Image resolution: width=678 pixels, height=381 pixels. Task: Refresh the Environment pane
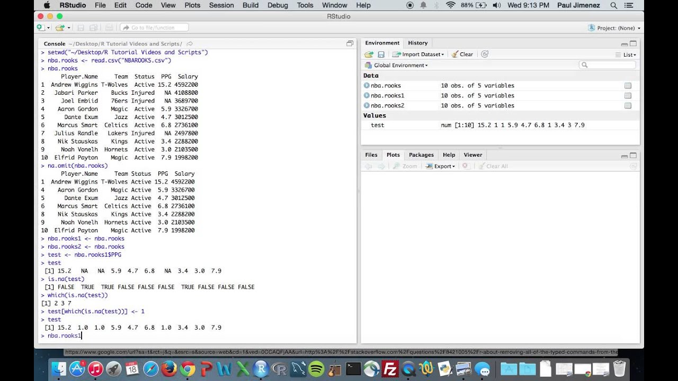[485, 54]
